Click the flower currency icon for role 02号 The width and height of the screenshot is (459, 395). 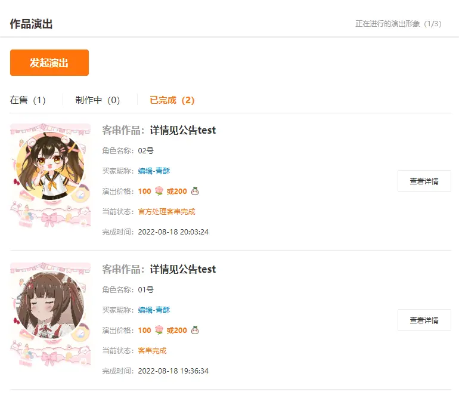point(159,191)
